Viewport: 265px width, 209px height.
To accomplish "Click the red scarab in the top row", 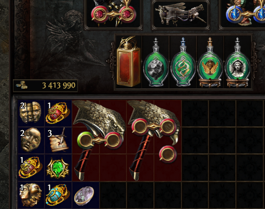I will [x=58, y=113].
